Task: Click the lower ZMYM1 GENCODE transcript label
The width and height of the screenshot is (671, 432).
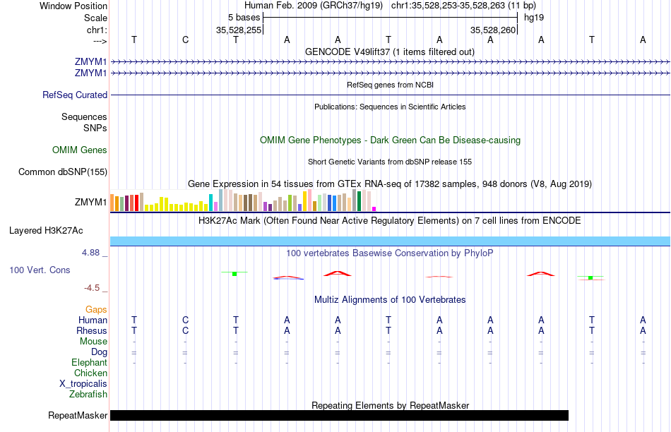Action: 90,73
